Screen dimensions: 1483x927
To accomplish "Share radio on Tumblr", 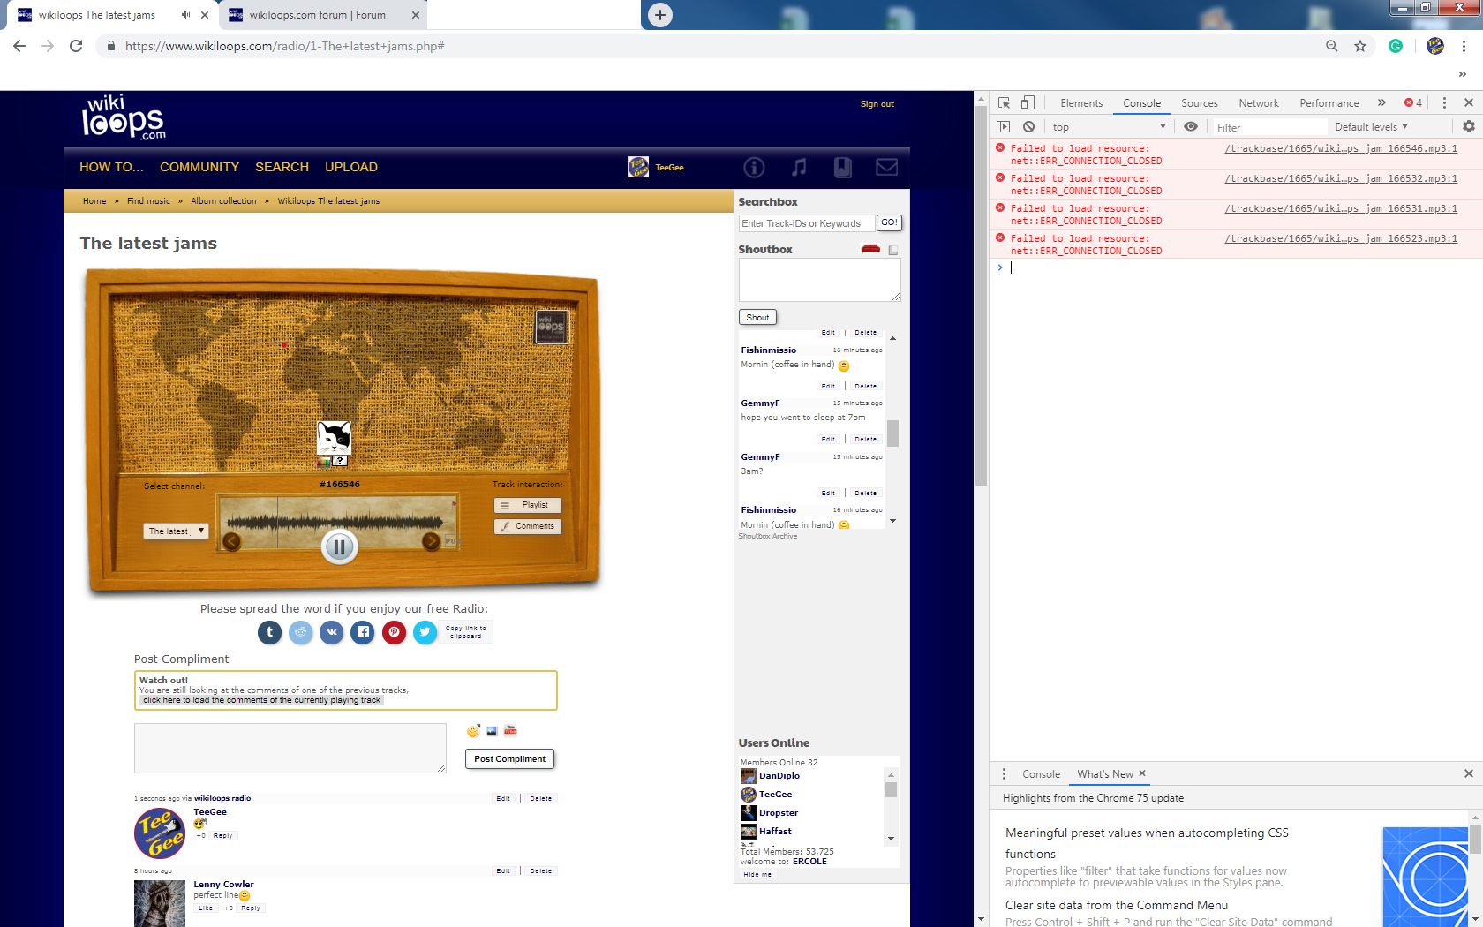I will [269, 632].
